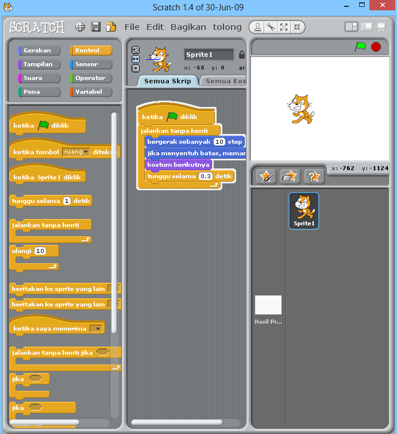Image resolution: width=397 pixels, height=434 pixels.
Task: Click the save project floppy icon
Action: pos(96,27)
